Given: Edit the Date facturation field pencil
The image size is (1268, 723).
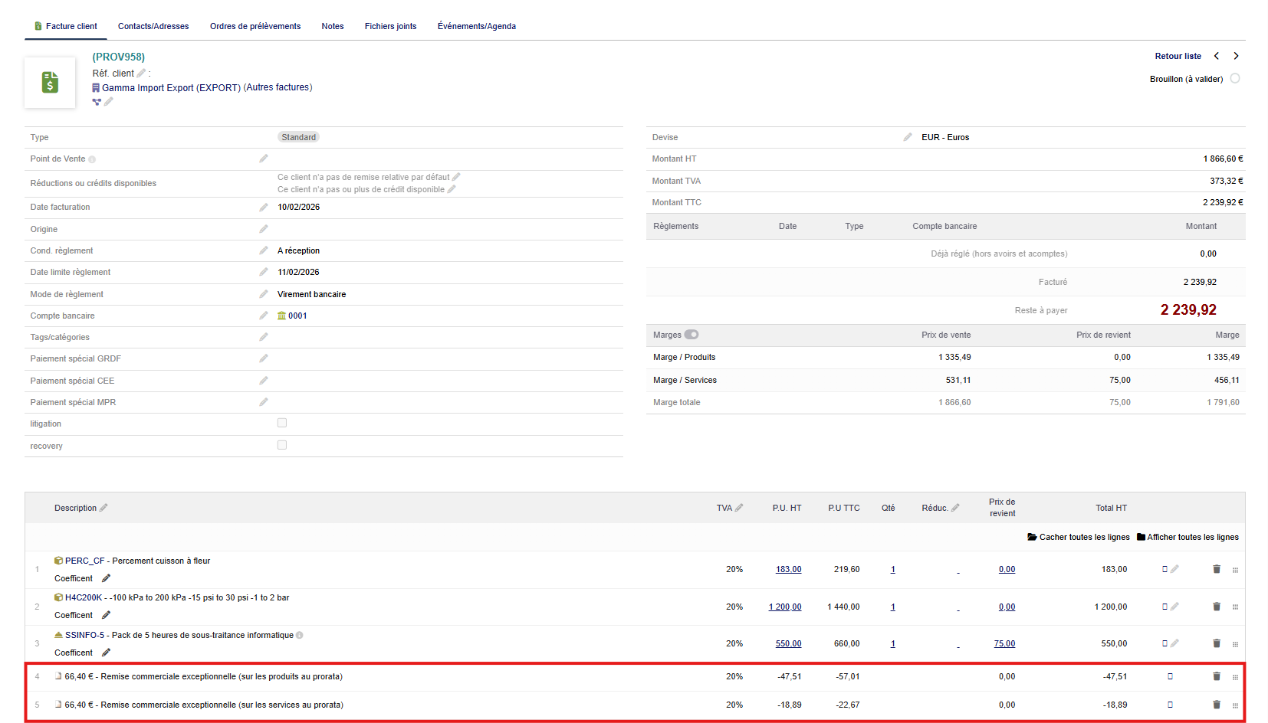Looking at the screenshot, I should point(264,208).
